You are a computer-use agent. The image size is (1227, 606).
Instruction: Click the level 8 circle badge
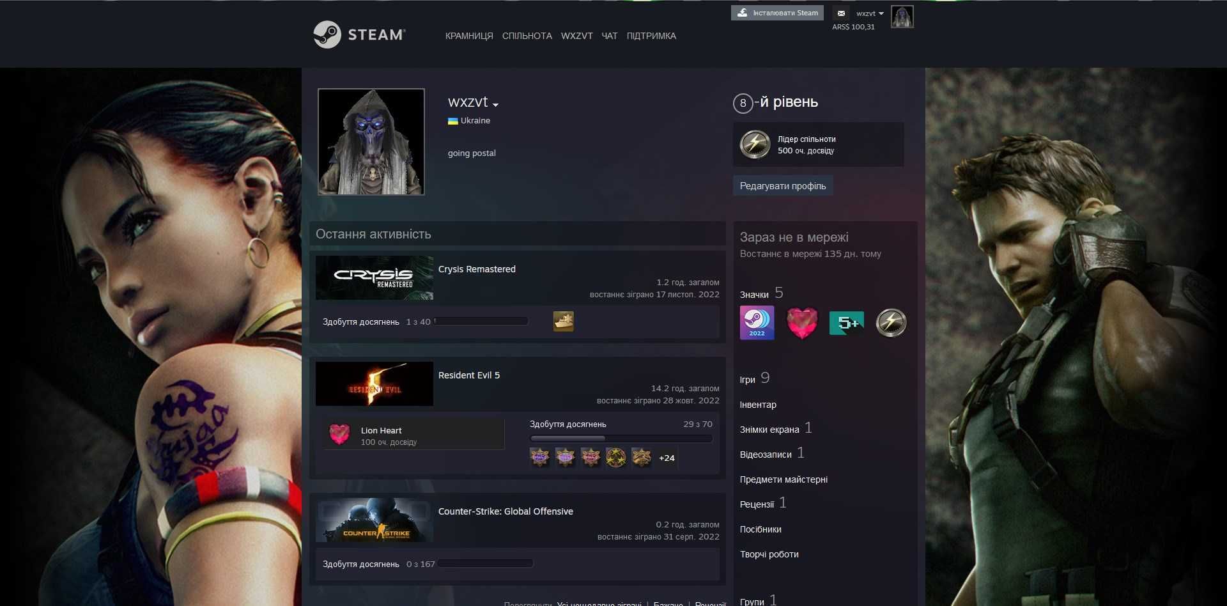coord(743,103)
